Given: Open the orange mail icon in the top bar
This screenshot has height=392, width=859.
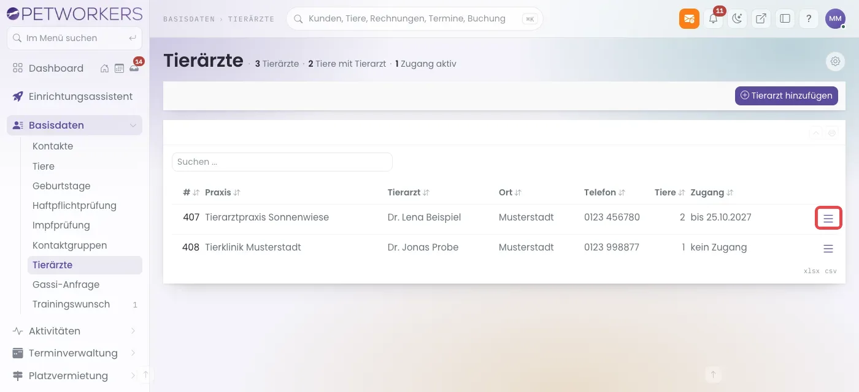Looking at the screenshot, I should (x=689, y=18).
